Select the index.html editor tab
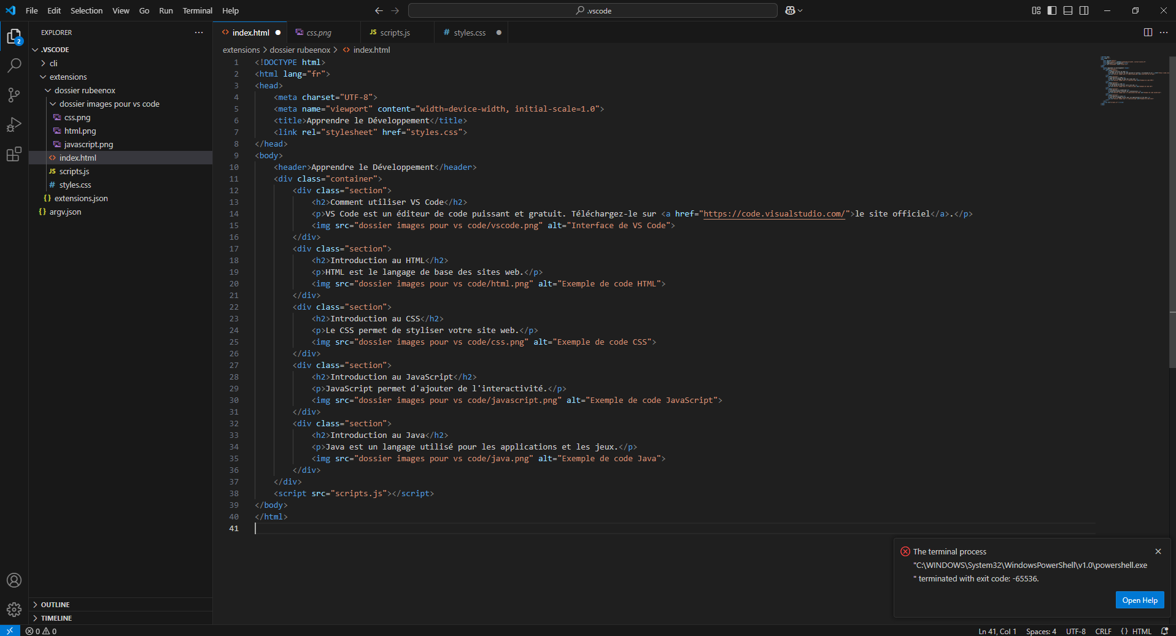The image size is (1176, 636). click(250, 33)
